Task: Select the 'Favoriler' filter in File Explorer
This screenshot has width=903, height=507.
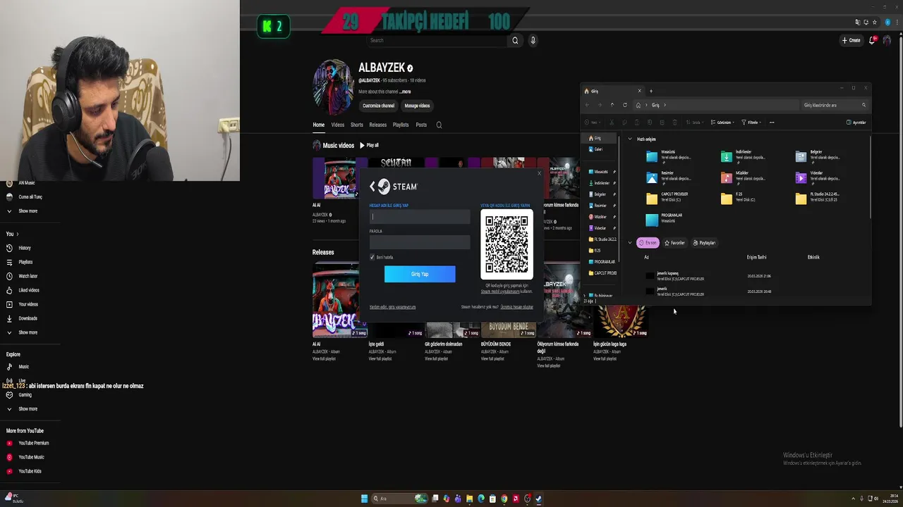Action: click(674, 243)
